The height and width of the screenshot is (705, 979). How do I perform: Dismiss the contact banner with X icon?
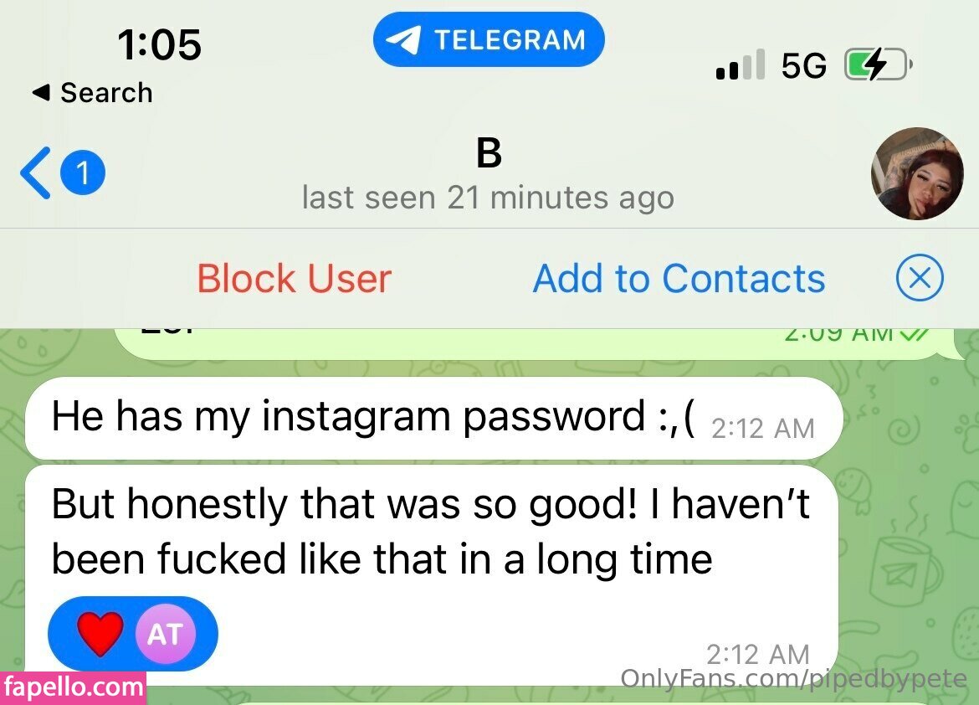click(920, 277)
